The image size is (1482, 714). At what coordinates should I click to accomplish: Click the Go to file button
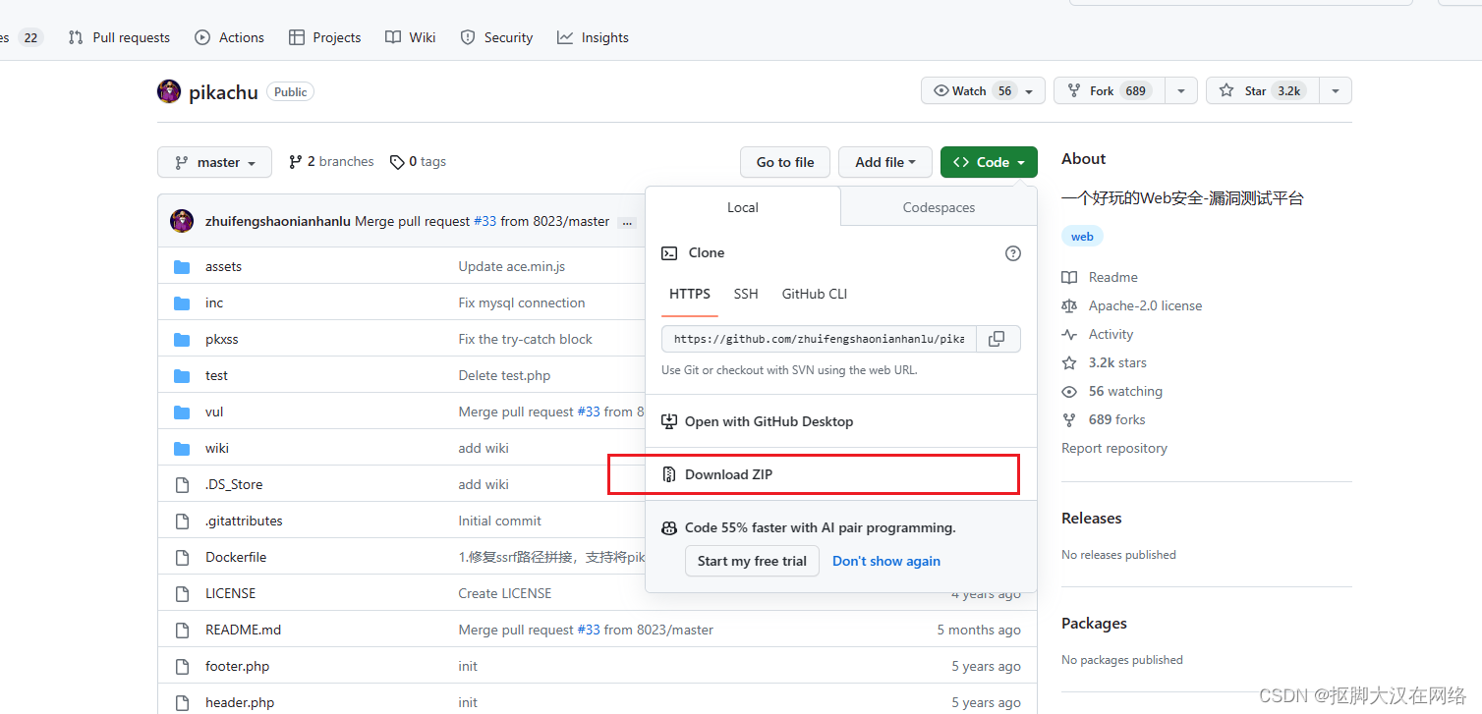point(785,162)
